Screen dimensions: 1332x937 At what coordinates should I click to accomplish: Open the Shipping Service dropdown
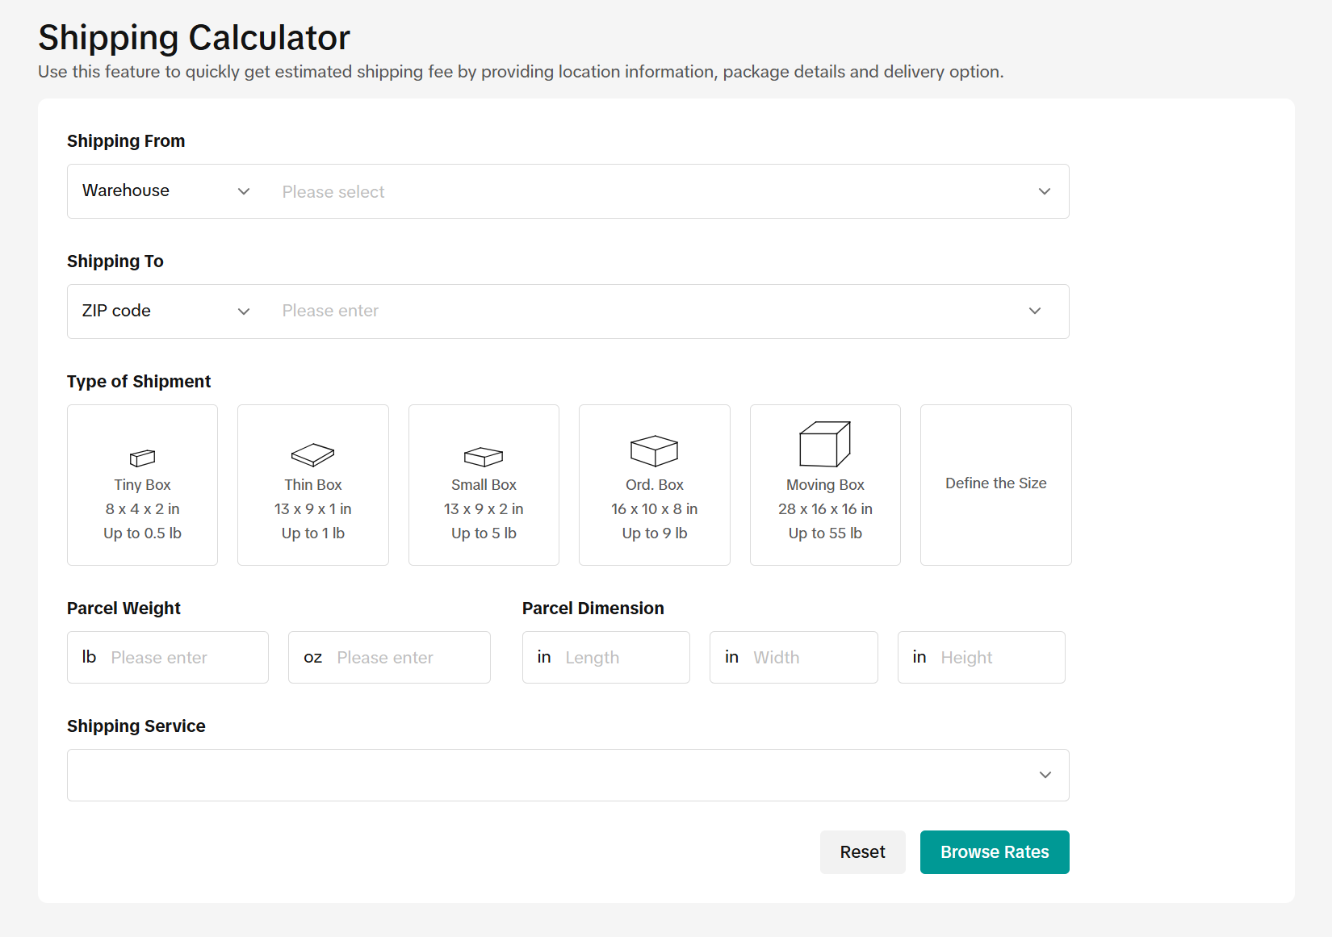[x=568, y=775]
